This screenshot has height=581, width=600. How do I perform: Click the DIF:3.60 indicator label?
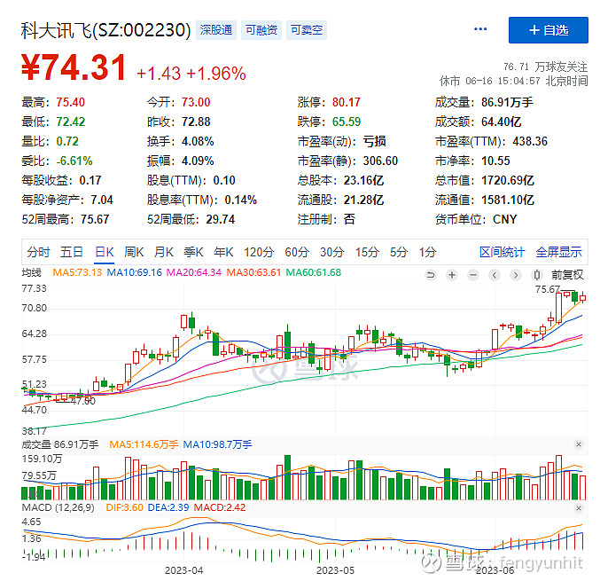[124, 508]
